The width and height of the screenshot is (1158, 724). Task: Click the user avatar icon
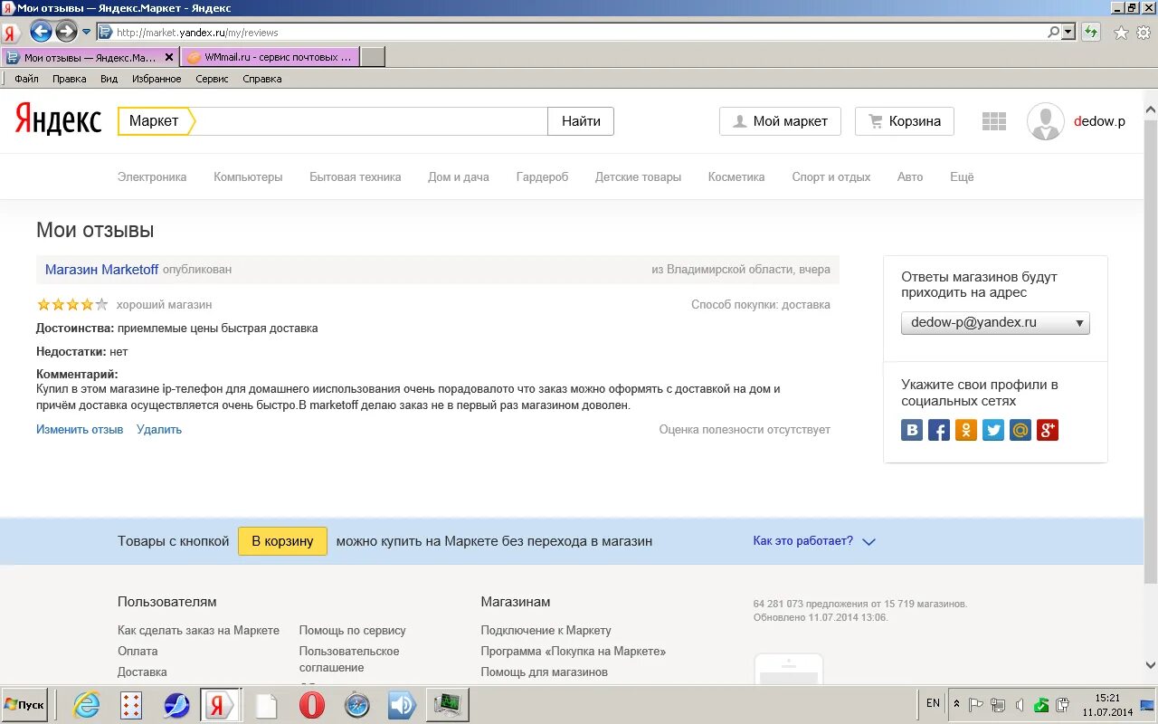(x=1046, y=121)
